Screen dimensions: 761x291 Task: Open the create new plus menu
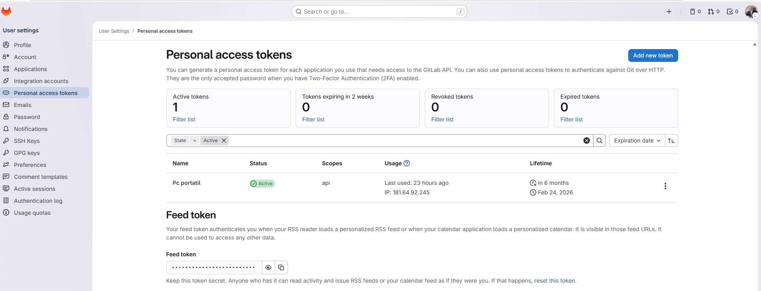click(669, 12)
